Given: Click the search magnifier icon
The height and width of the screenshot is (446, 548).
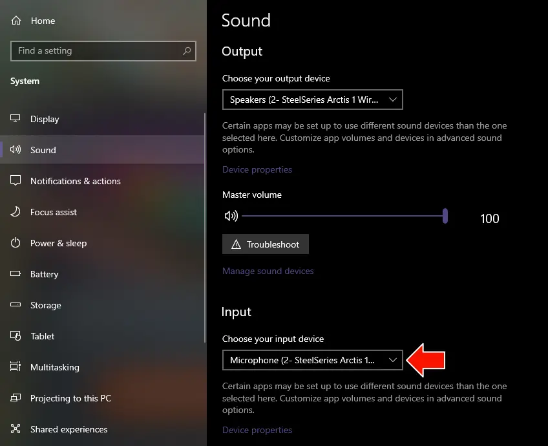Looking at the screenshot, I should pos(187,50).
